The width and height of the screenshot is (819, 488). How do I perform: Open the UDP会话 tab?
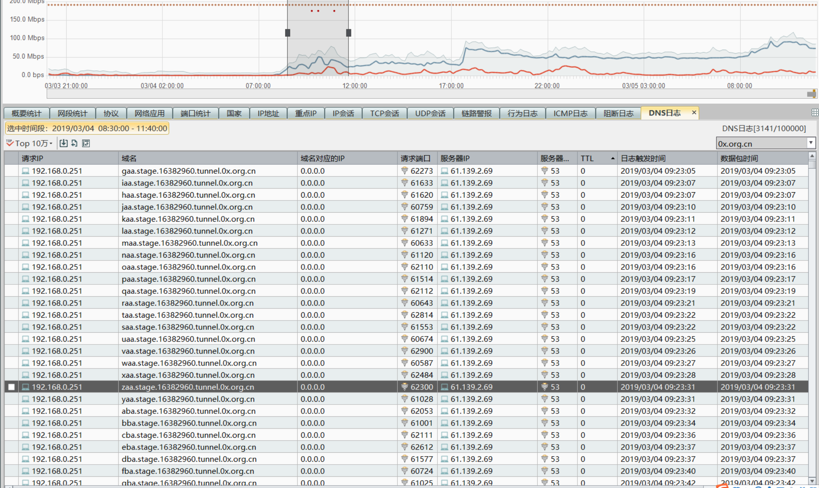pyautogui.click(x=430, y=113)
